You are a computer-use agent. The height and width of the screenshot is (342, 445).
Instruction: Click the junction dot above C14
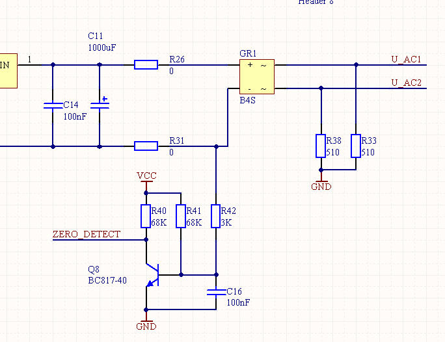53,64
